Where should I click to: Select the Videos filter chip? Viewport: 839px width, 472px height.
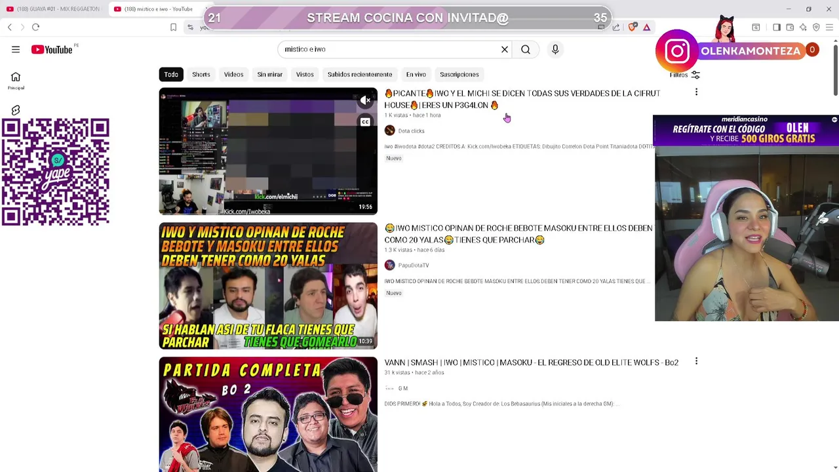[233, 75]
